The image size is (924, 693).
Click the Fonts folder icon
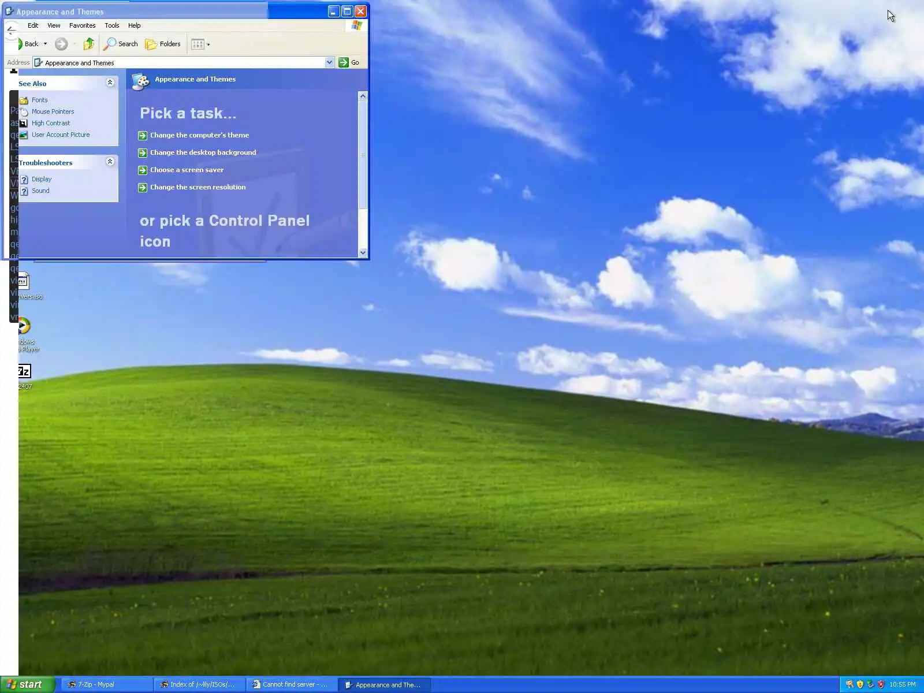(x=24, y=100)
